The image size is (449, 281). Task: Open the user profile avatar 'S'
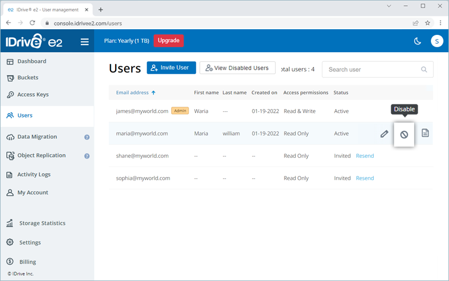point(437,41)
